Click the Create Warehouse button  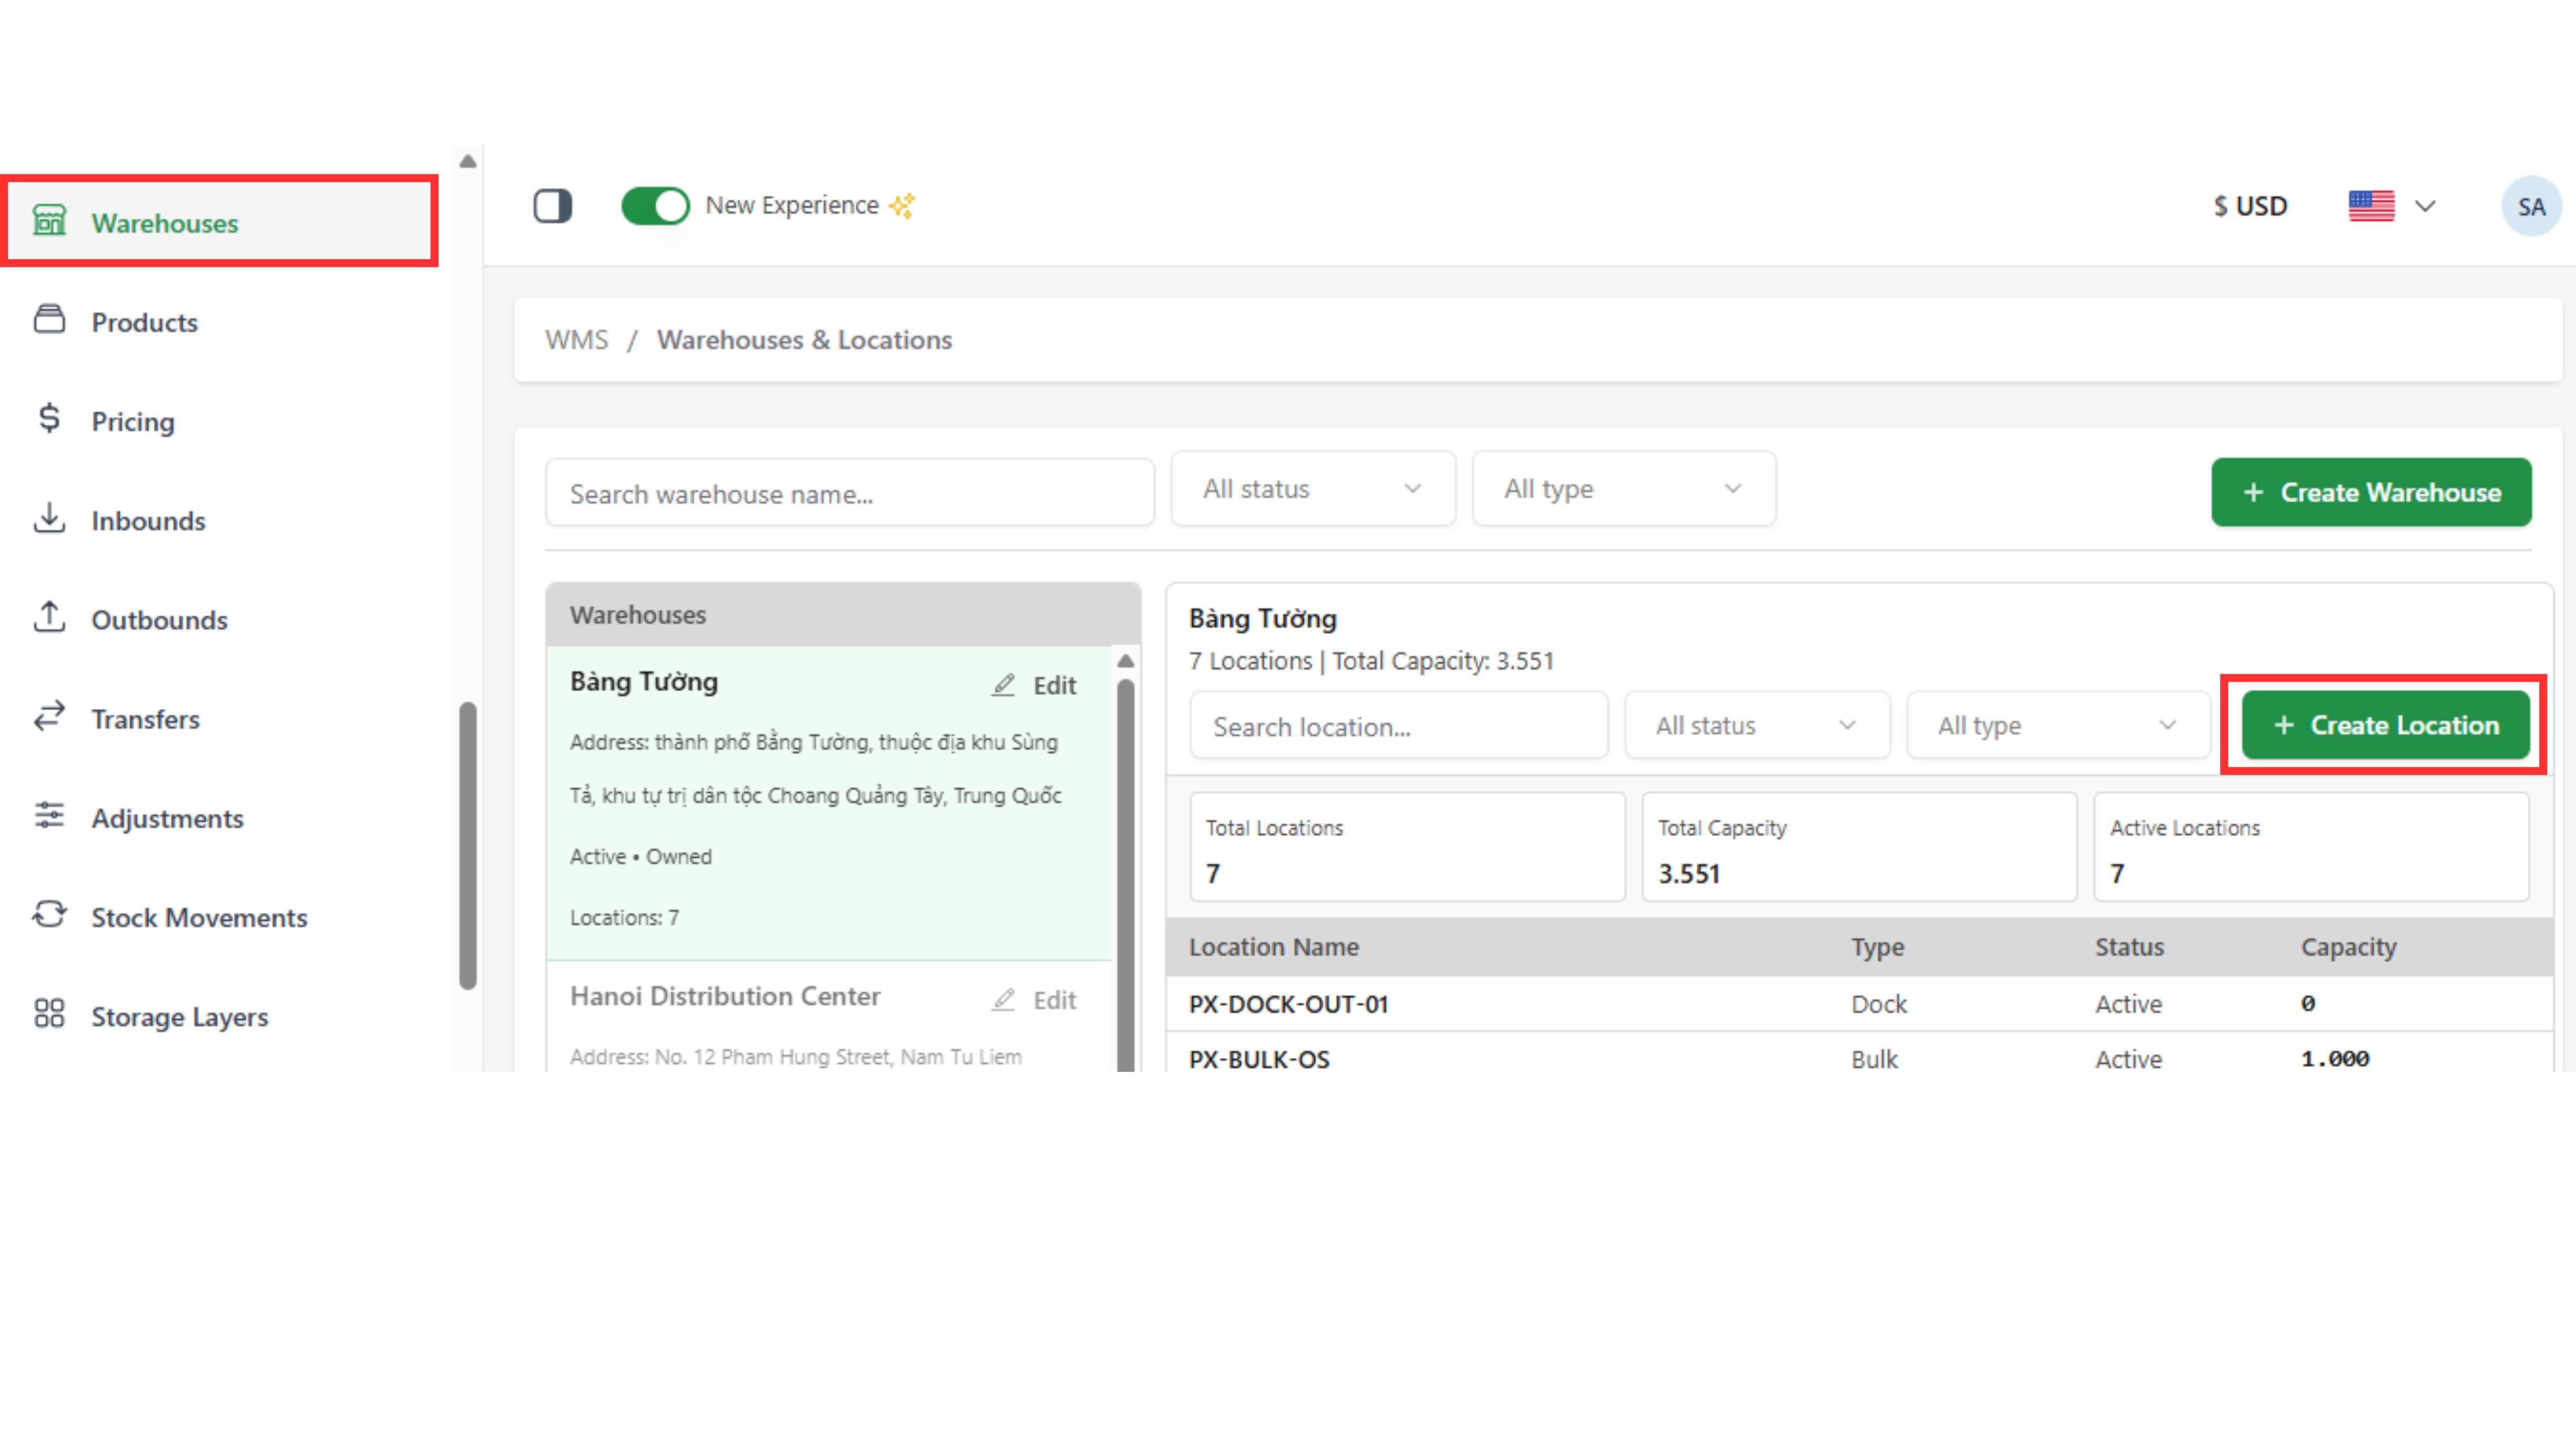point(2370,493)
